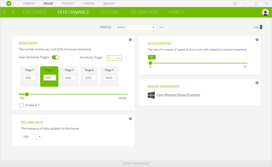Click the acceleration slider handle
The height and width of the screenshot is (167, 272).
coord(150,63)
